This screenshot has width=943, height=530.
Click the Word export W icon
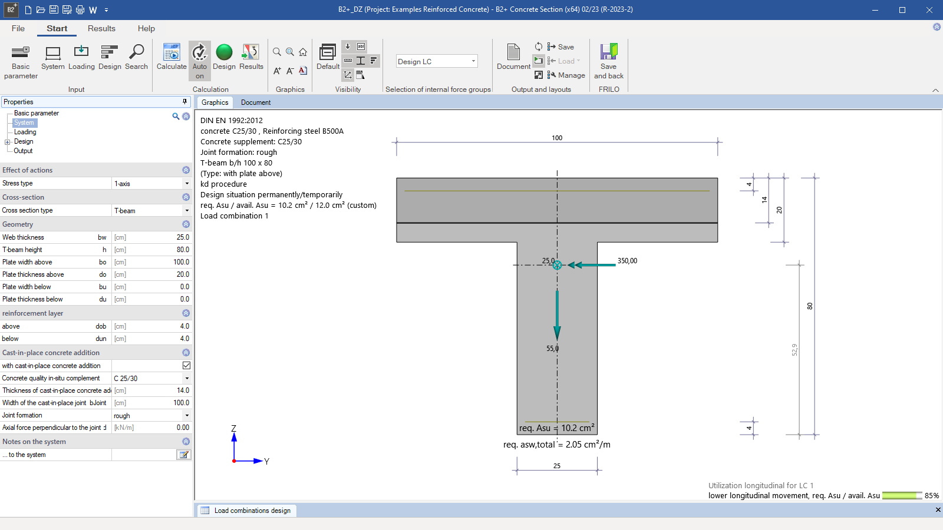pos(93,9)
